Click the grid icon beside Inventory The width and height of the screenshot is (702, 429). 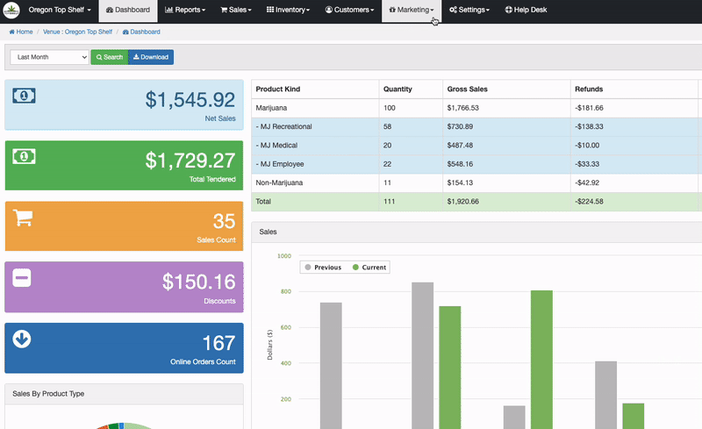point(270,10)
